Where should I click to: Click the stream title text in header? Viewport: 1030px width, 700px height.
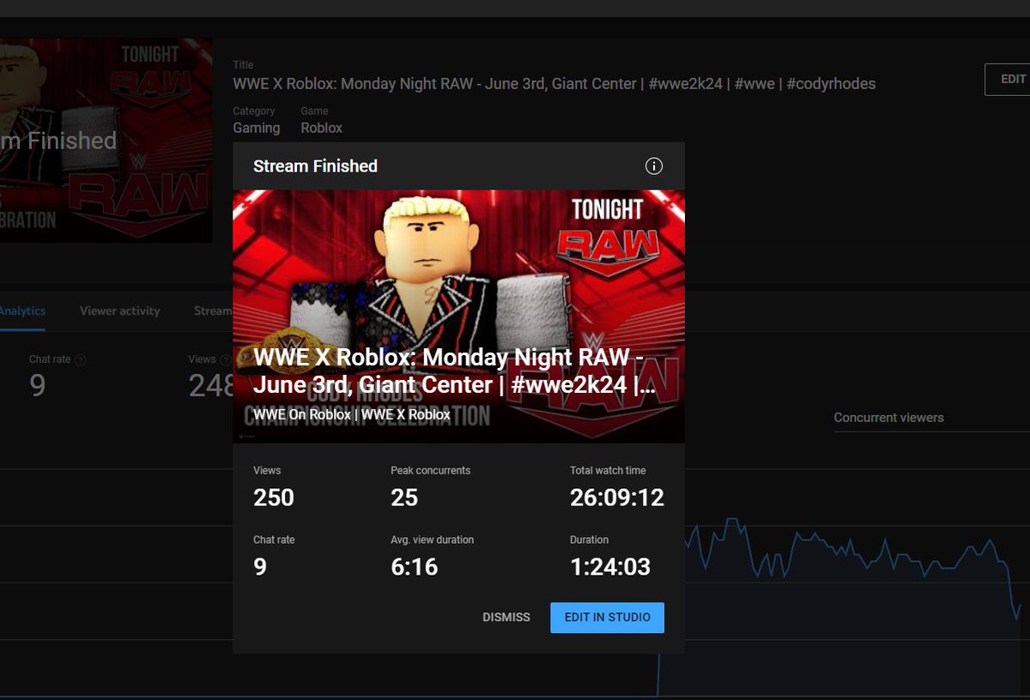point(554,84)
